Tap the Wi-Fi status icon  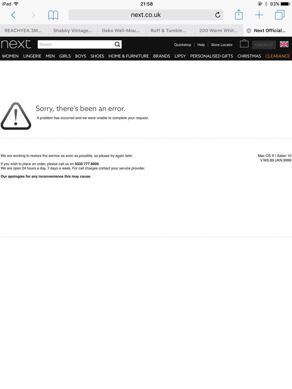coord(16,4)
